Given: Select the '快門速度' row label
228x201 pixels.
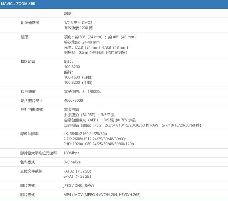Looking at the screenshot, I should [28, 92].
